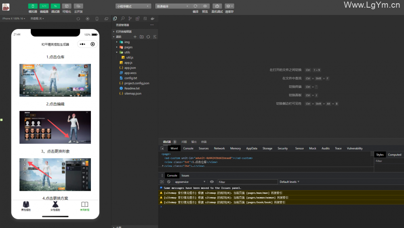Click the detach simulator window icon
This screenshot has width=404, height=228.
pyautogui.click(x=106, y=19)
